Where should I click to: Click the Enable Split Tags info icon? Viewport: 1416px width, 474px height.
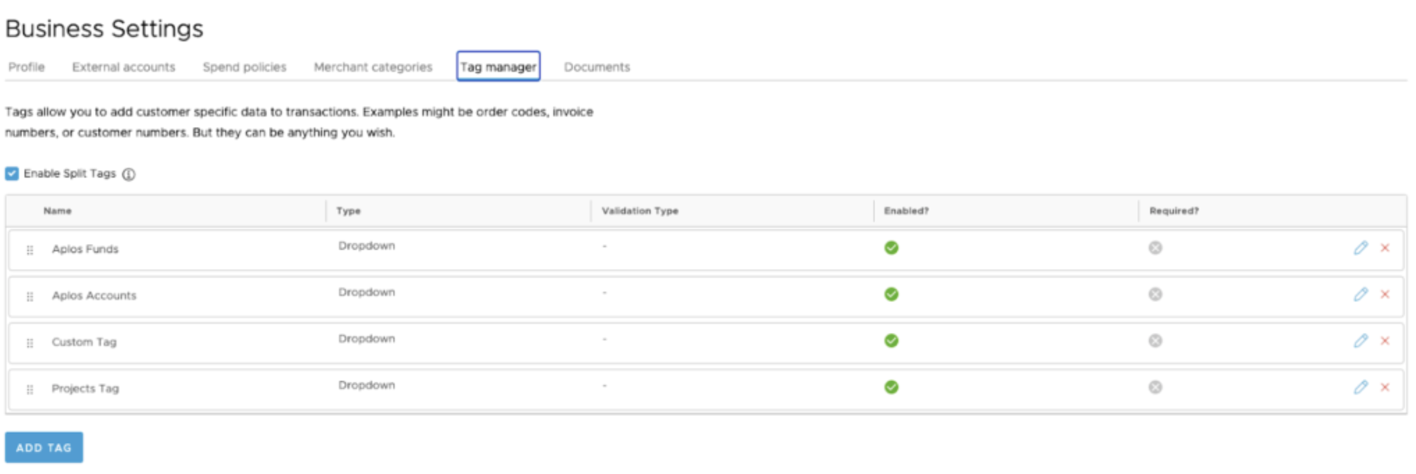tap(128, 174)
